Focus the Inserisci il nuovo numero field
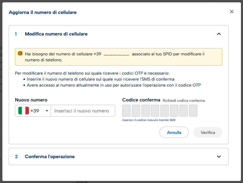The image size is (243, 183). [83, 111]
